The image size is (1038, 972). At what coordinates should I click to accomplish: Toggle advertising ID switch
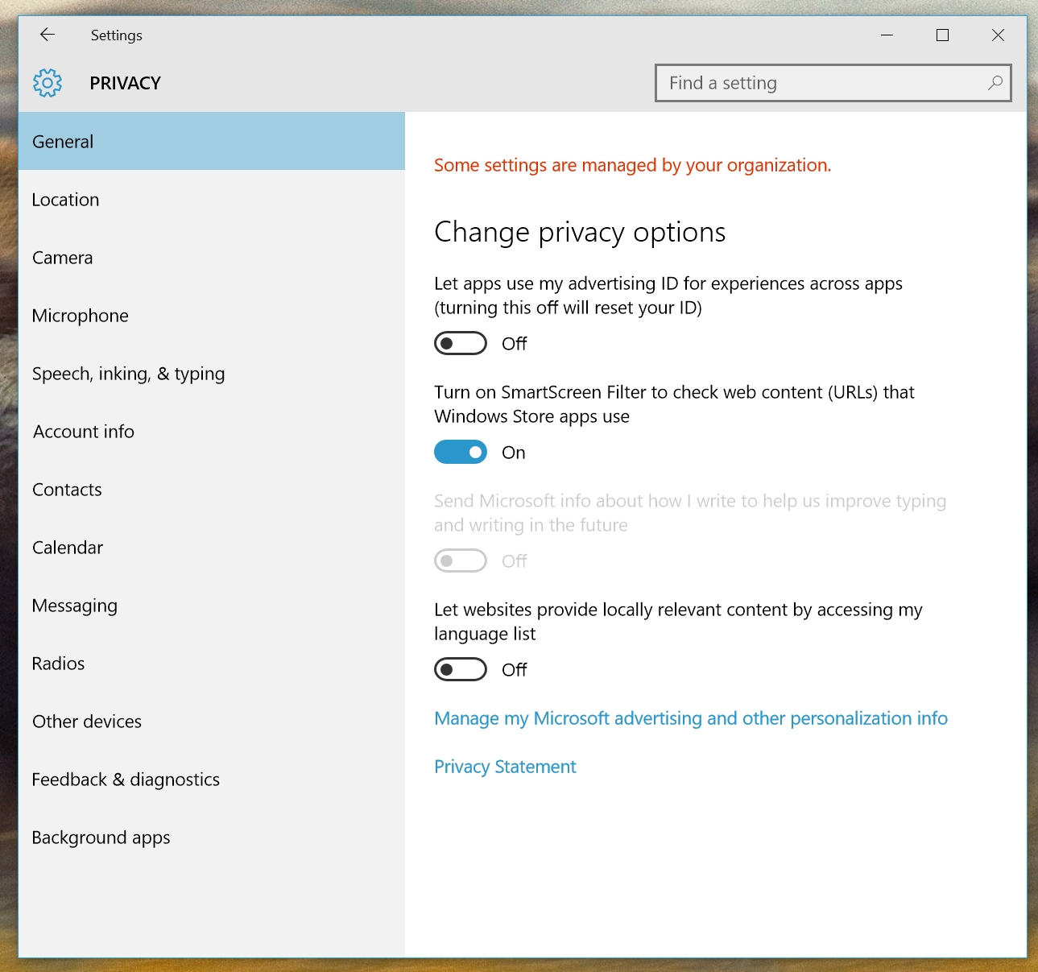461,343
